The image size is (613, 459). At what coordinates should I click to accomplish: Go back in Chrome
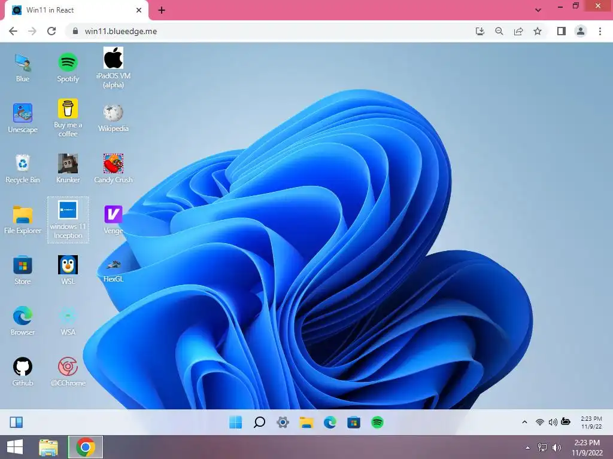tap(13, 31)
